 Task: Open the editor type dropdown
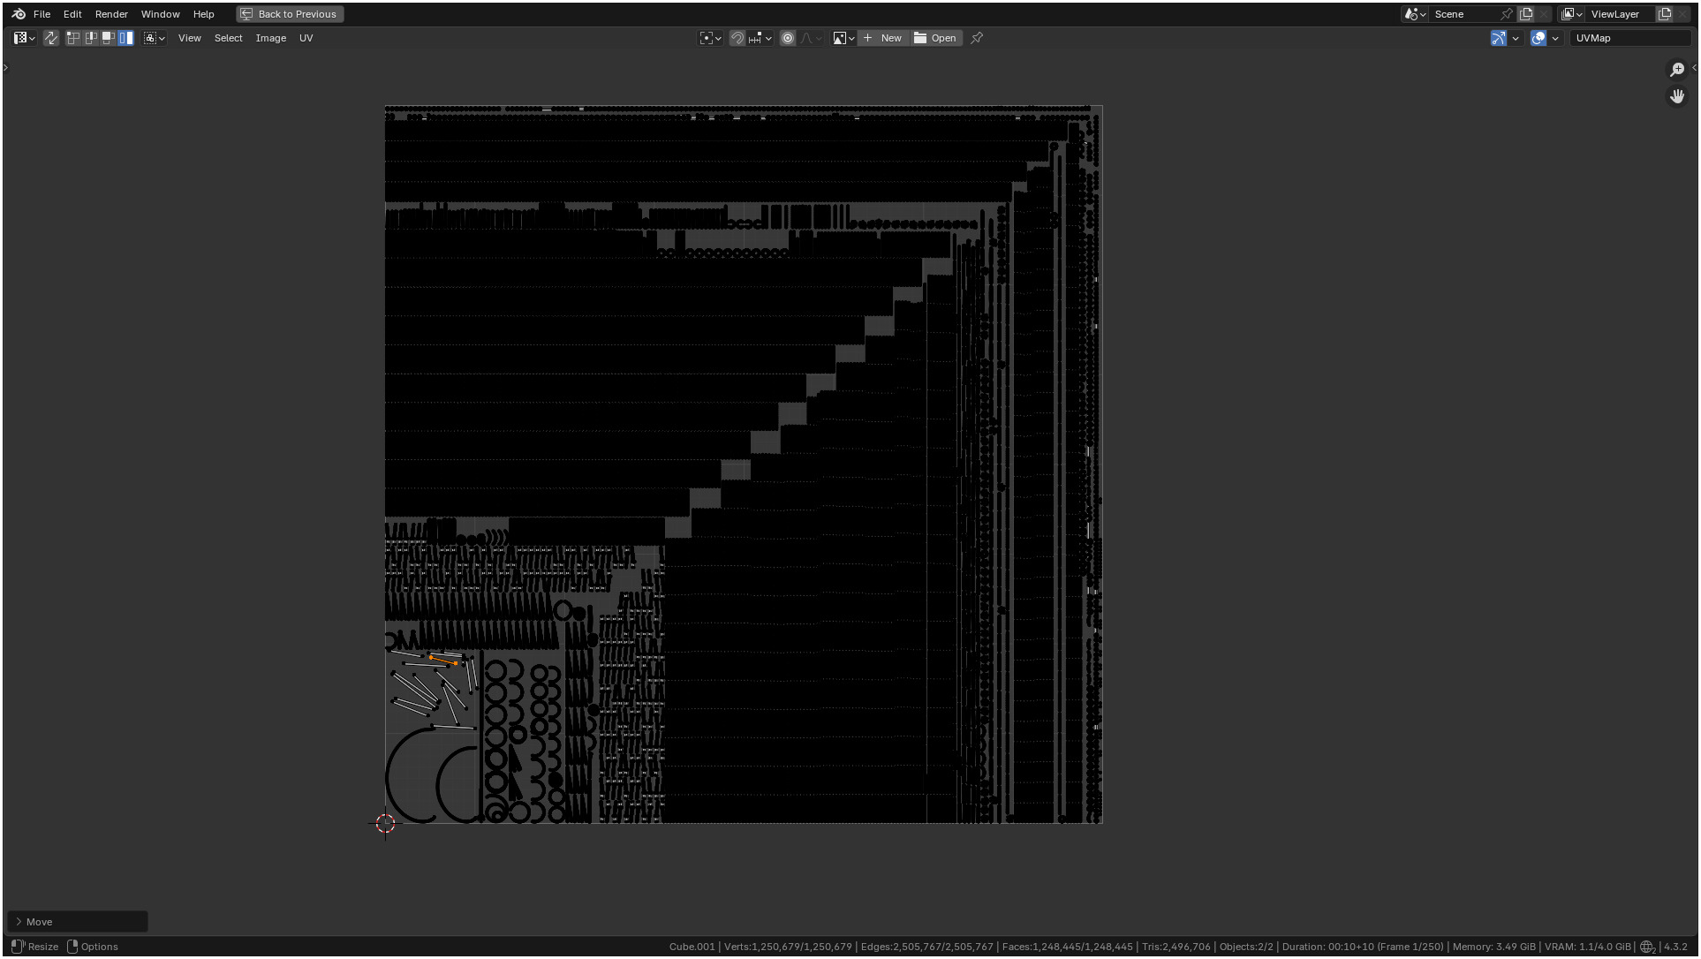[24, 38]
